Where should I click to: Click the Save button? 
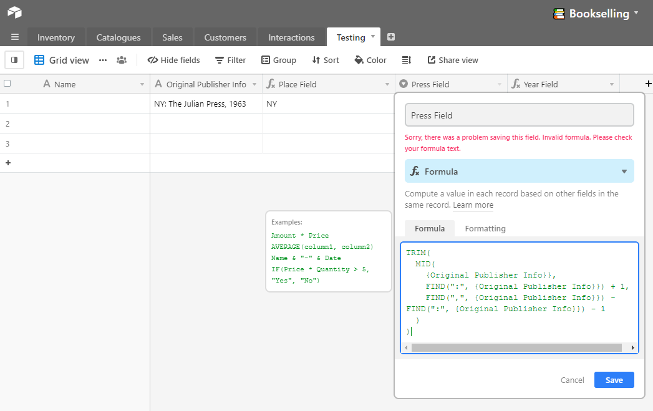coord(614,380)
